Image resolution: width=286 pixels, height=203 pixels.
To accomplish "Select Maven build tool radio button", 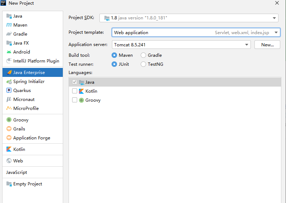I will point(114,55).
